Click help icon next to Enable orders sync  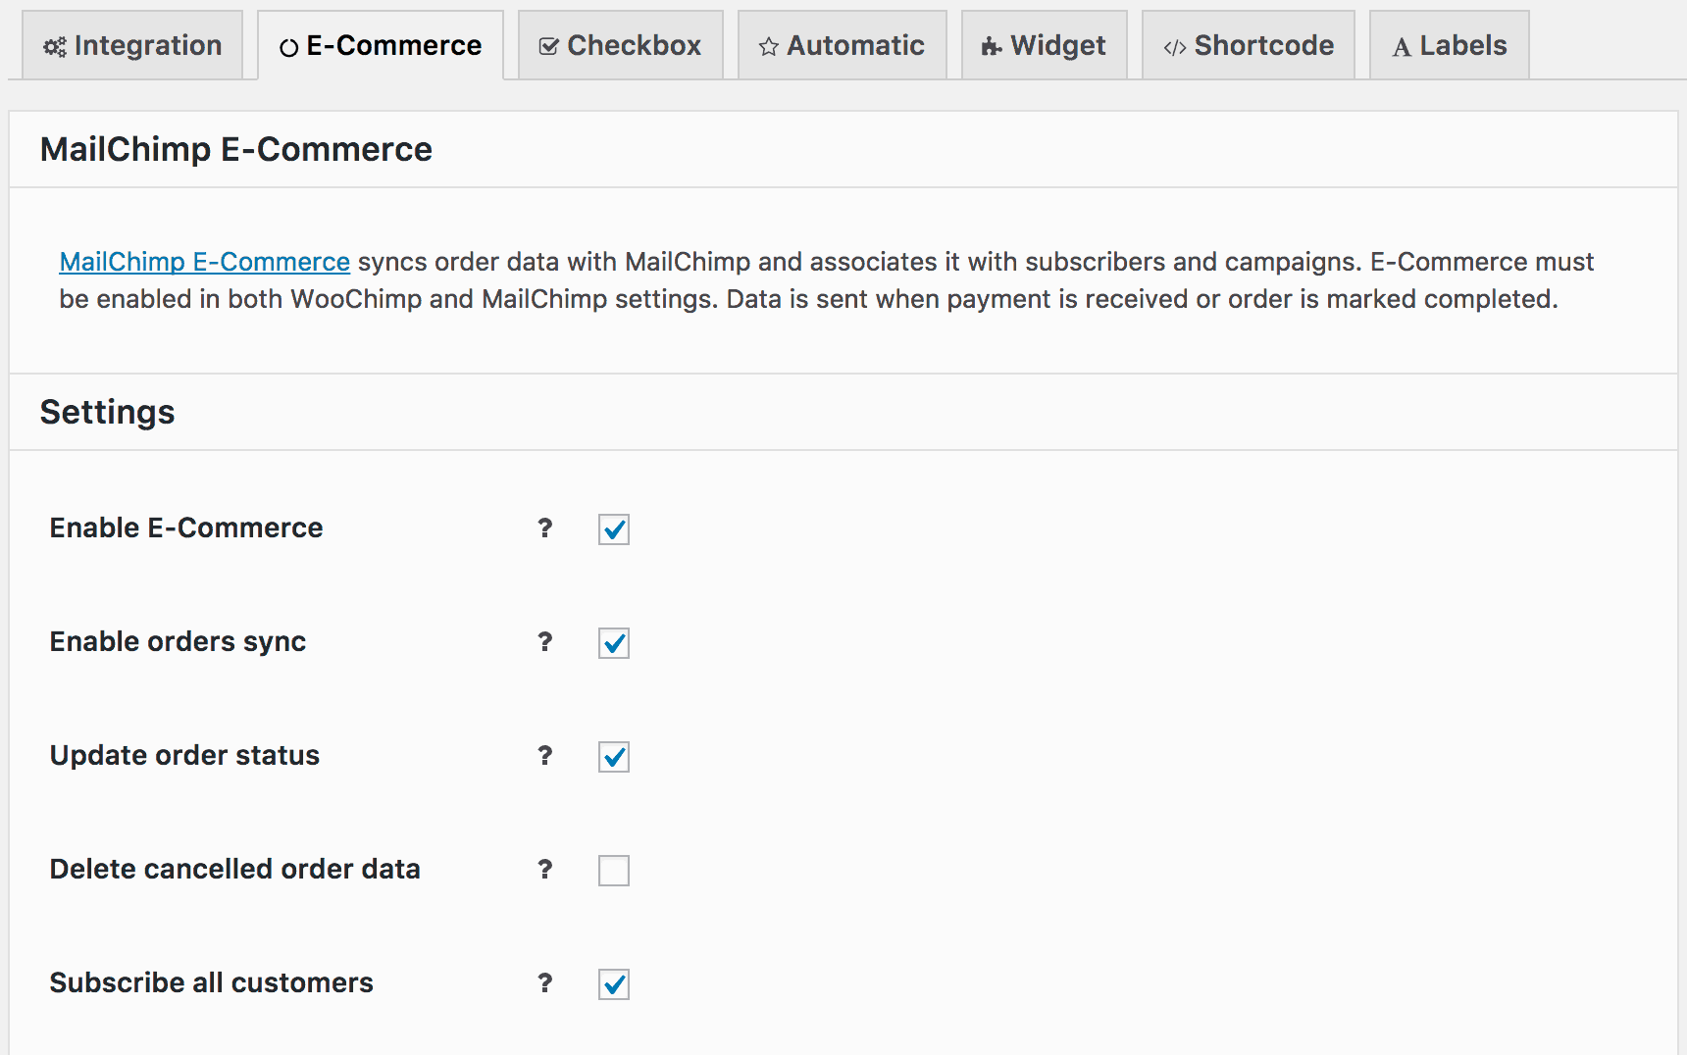coord(545,643)
